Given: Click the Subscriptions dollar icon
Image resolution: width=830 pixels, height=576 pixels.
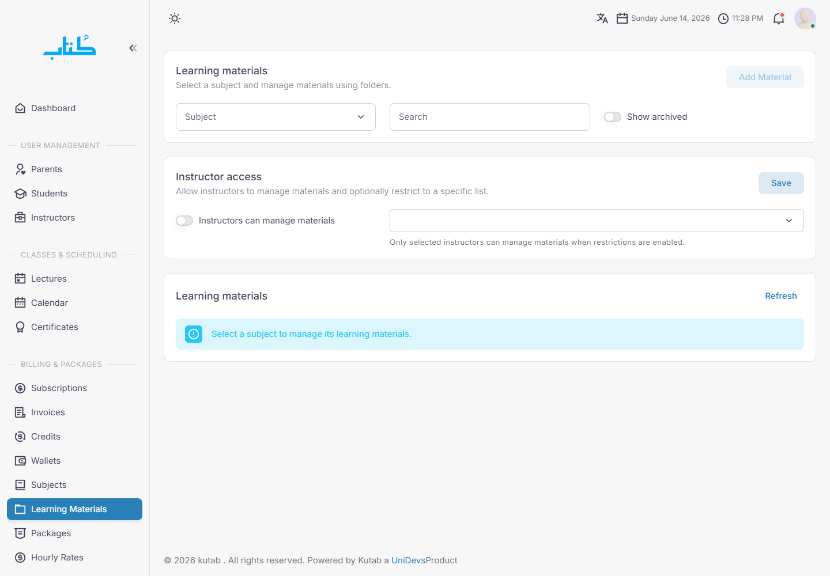Looking at the screenshot, I should tap(20, 388).
